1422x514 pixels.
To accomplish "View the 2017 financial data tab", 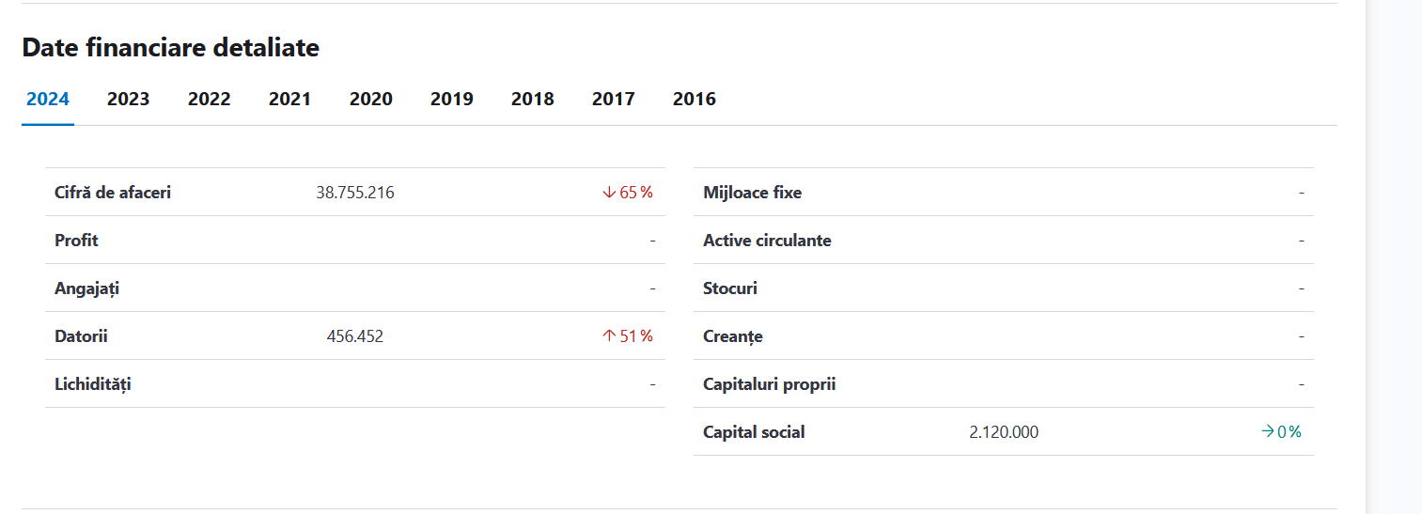I will pos(613,99).
